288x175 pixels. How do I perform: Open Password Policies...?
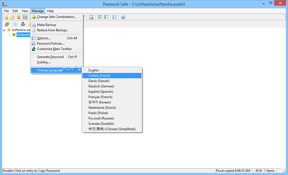point(57,44)
